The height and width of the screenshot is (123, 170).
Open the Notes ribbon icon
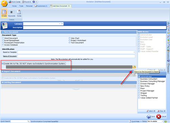(x=19, y=13)
